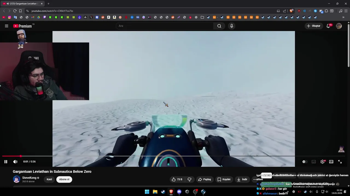350x196 pixels.
Task: Open File Explorer from the taskbar
Action: [155, 192]
